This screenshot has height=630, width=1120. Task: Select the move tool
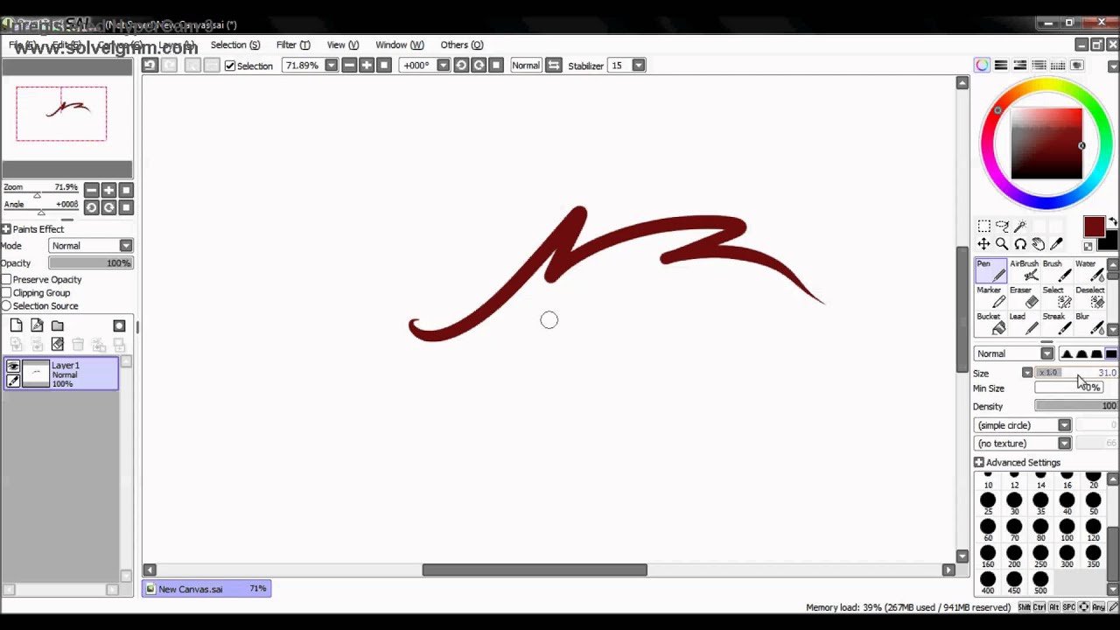(983, 244)
